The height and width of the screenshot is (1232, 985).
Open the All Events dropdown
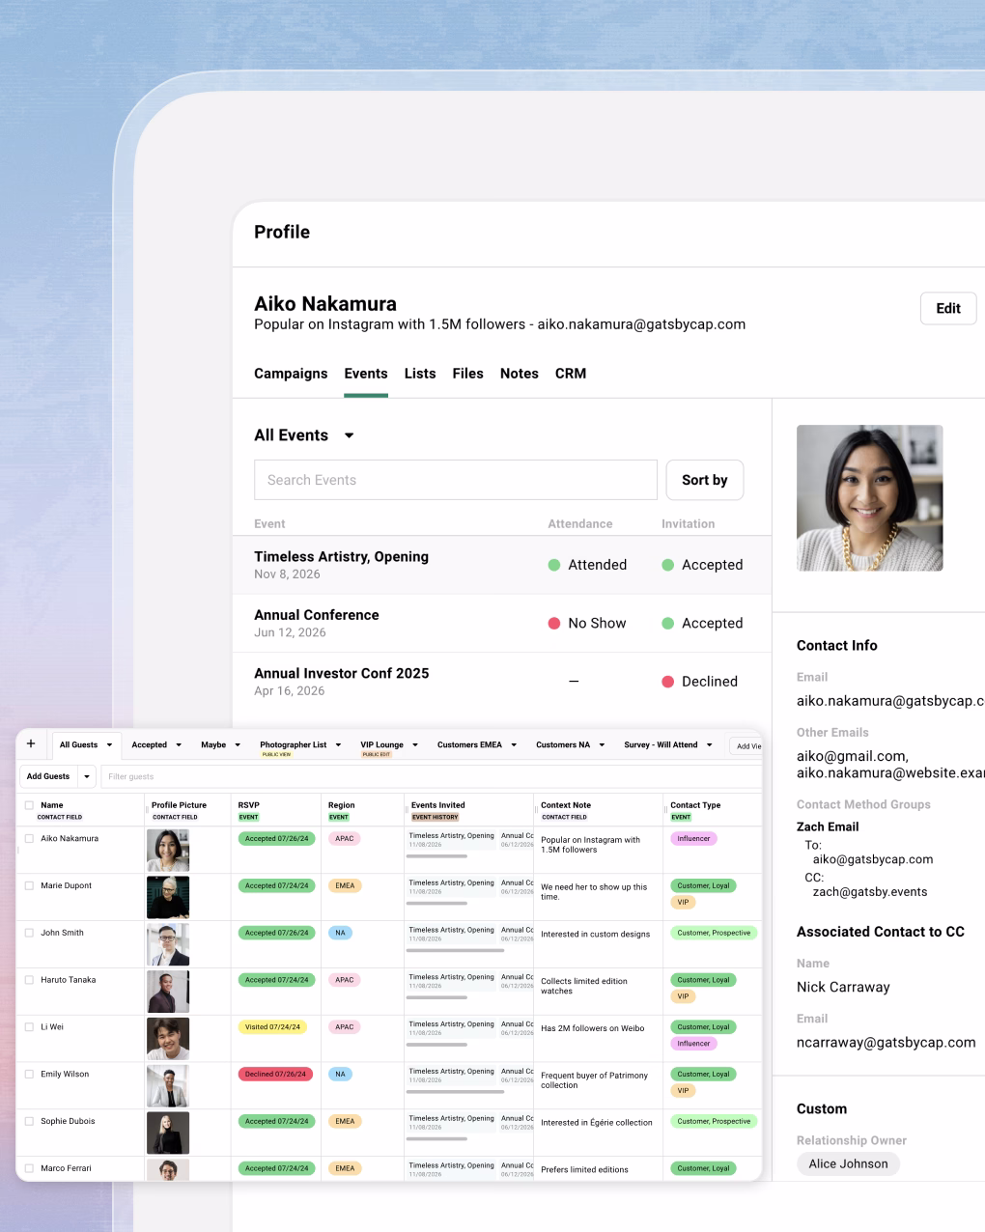(304, 435)
